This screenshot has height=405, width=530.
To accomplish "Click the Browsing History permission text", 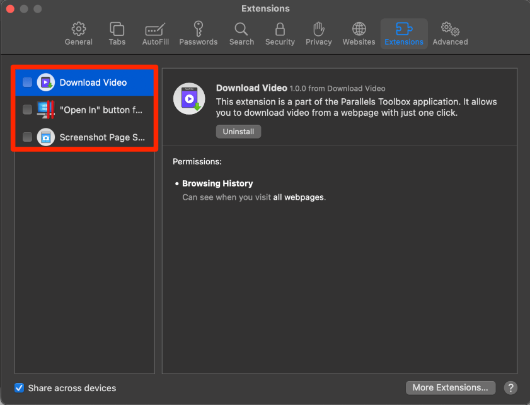I will tap(217, 183).
